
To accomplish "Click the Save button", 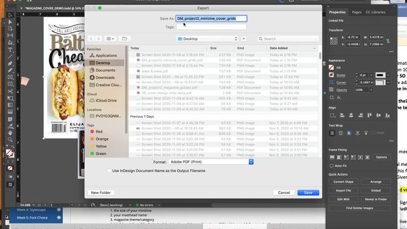I will pyautogui.click(x=308, y=193).
